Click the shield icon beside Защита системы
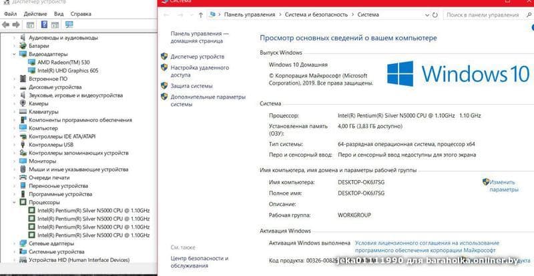534x276 pixels. (x=164, y=85)
